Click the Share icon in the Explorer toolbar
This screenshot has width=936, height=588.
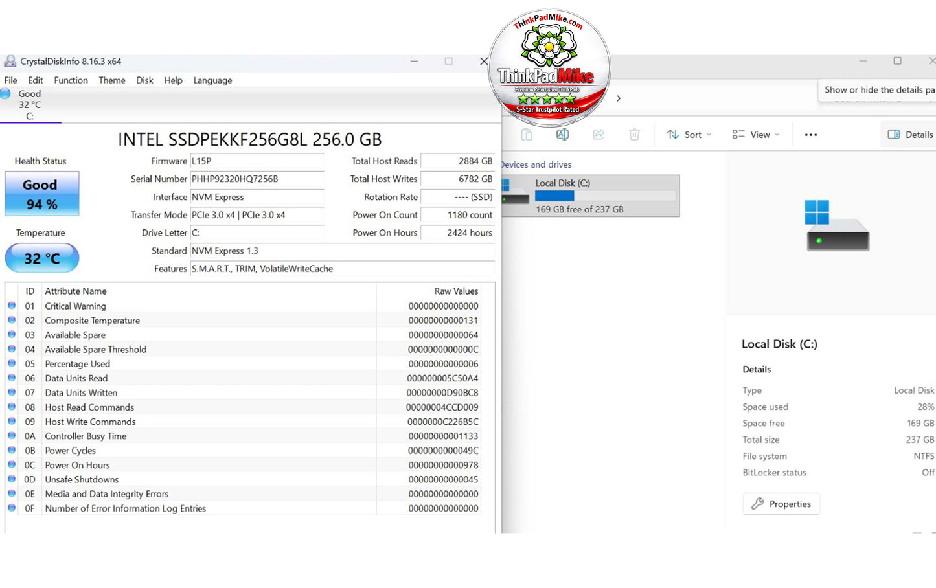click(599, 135)
